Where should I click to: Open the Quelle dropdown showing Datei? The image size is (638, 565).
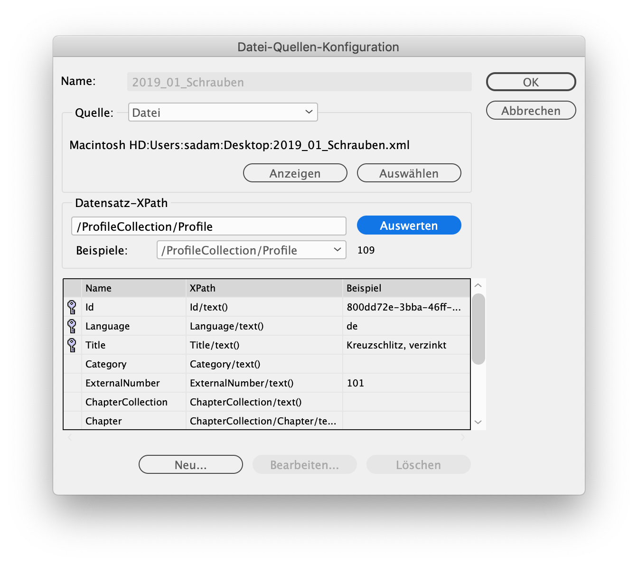point(223,113)
